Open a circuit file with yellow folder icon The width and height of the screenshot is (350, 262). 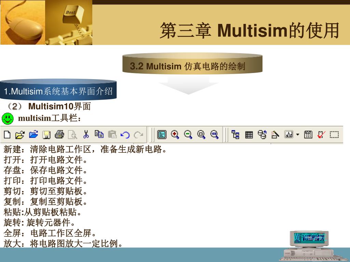[20, 135]
